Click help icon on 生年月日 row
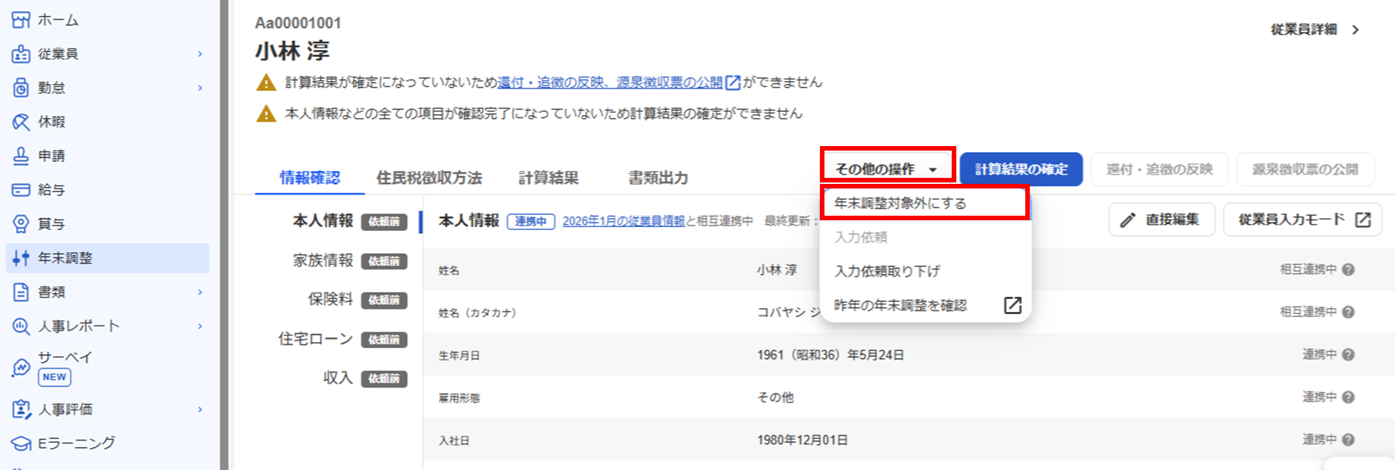This screenshot has width=1395, height=470. click(1348, 354)
